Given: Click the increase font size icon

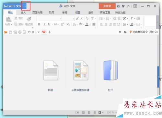Looking at the screenshot, I should click(x=77, y=18).
